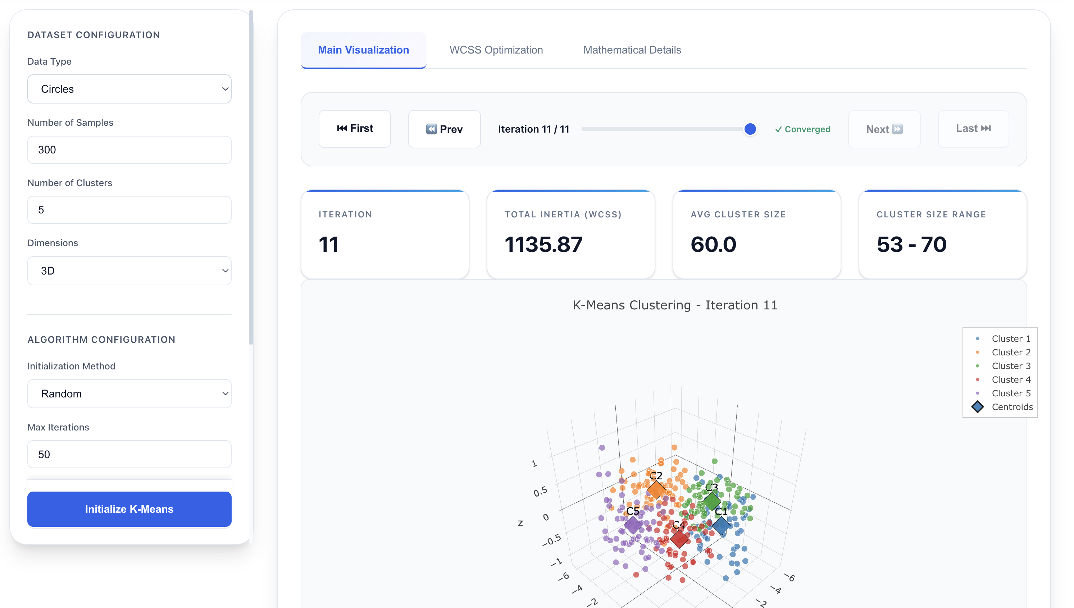Hide Cluster 5 points via the legend

coord(978,393)
